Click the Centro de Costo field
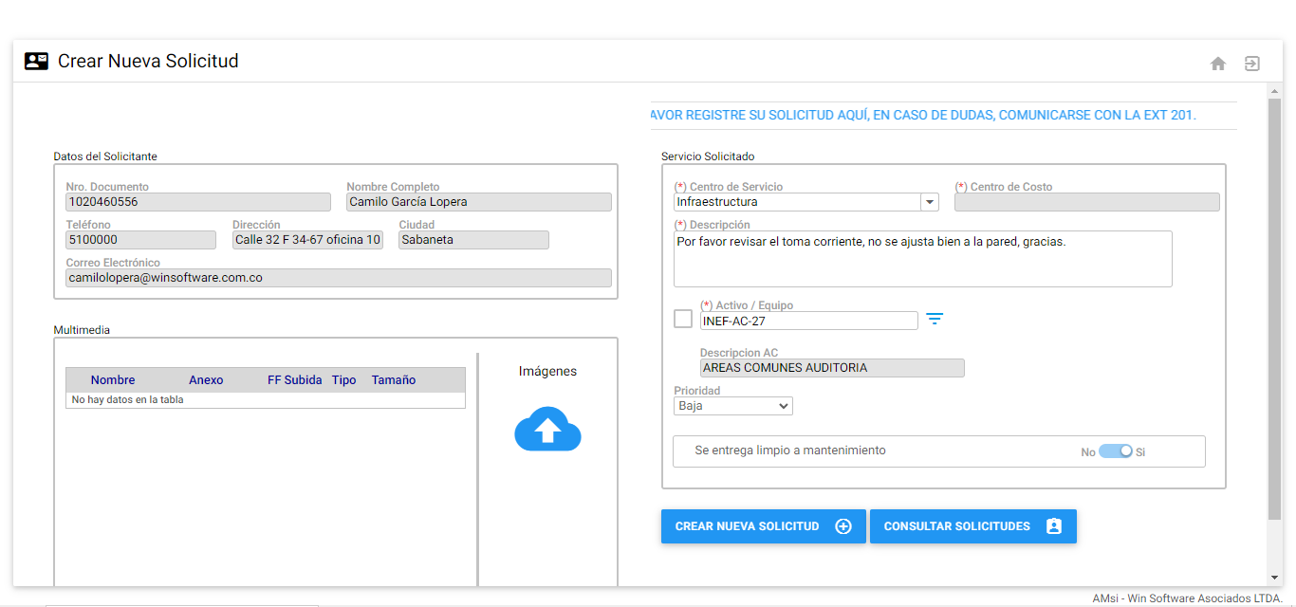 pyautogui.click(x=1087, y=202)
